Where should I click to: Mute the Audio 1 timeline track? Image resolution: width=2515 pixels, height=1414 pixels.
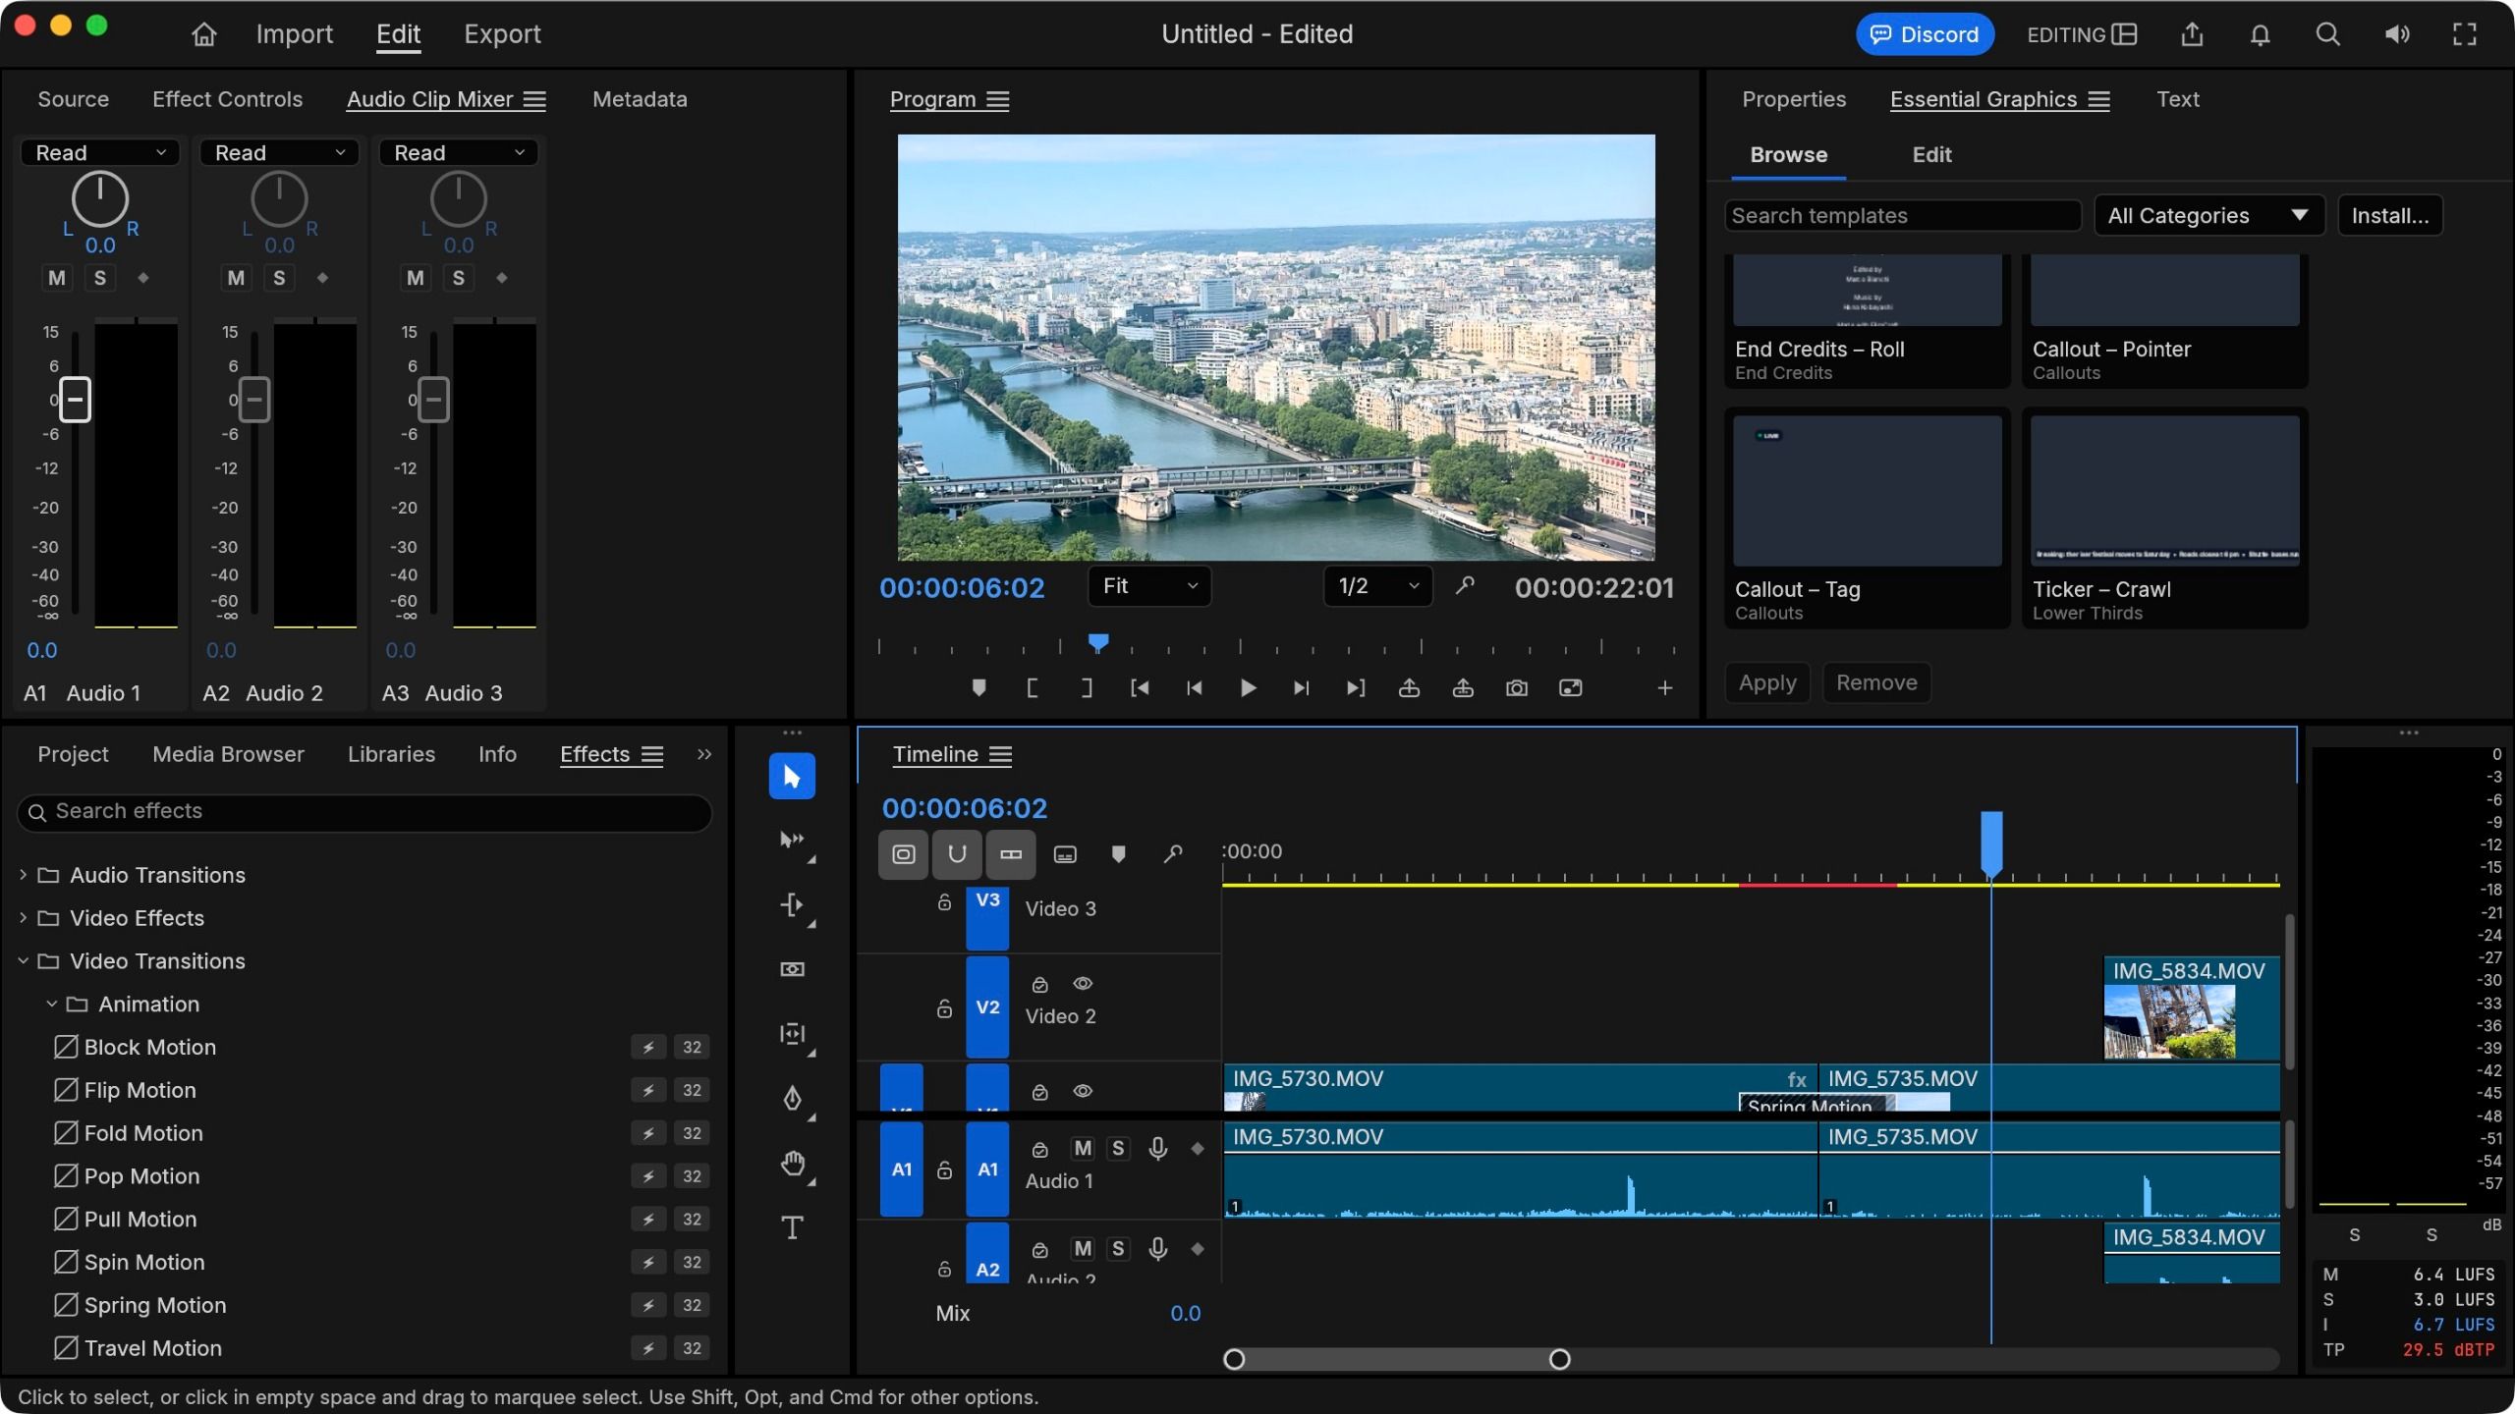point(1083,1148)
